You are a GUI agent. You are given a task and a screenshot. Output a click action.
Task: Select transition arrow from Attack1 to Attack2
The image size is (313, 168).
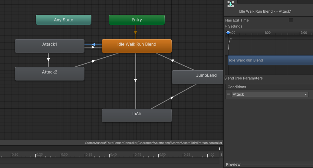coord(48,59)
